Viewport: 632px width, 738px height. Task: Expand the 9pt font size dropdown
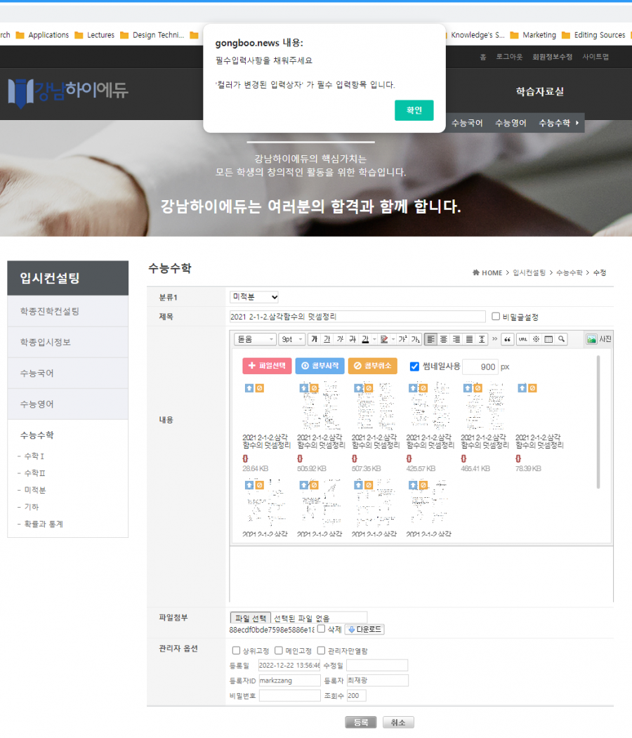coord(291,339)
